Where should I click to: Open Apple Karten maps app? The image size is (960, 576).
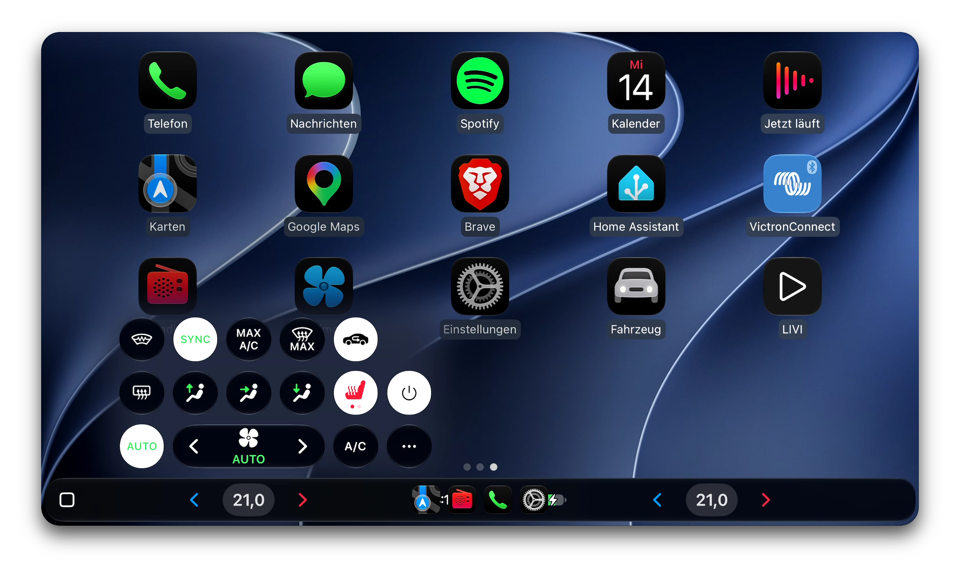[x=168, y=184]
